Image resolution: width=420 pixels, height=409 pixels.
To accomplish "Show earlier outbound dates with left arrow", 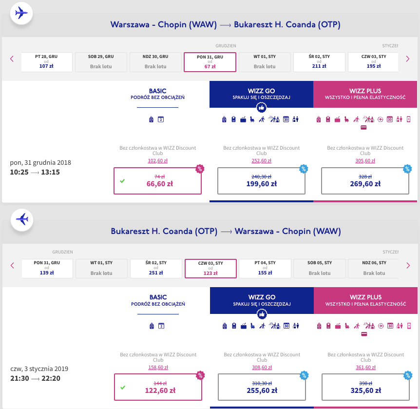I will (12, 58).
